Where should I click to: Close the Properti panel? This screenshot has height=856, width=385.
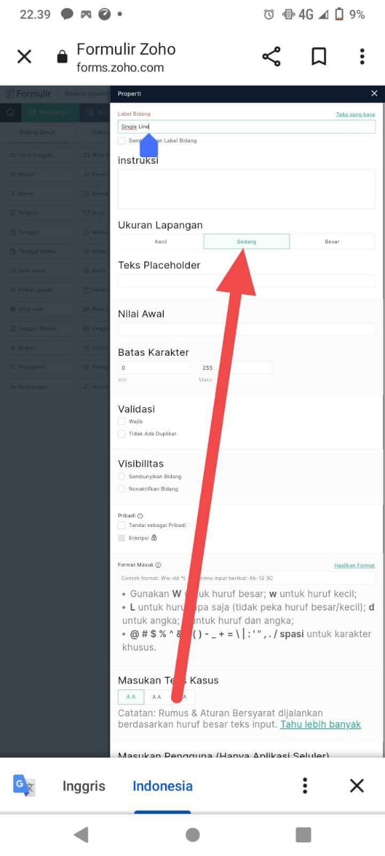pyautogui.click(x=374, y=94)
